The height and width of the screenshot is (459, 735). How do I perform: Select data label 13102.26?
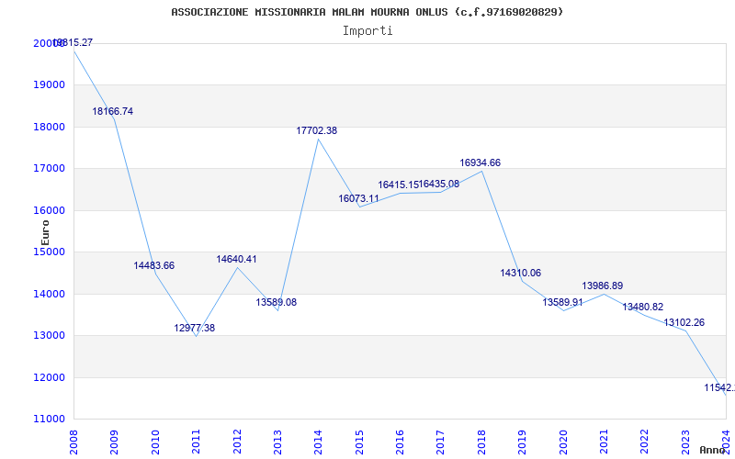tap(684, 323)
